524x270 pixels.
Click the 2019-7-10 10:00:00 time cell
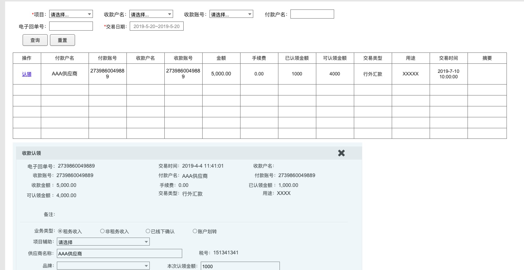(x=449, y=74)
